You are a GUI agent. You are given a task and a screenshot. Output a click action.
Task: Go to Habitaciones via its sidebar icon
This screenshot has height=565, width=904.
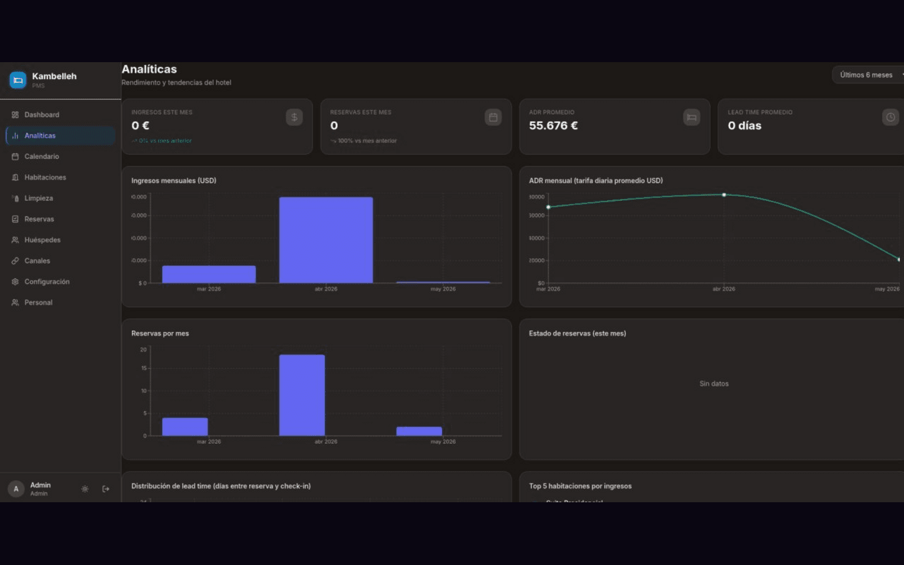(15, 178)
